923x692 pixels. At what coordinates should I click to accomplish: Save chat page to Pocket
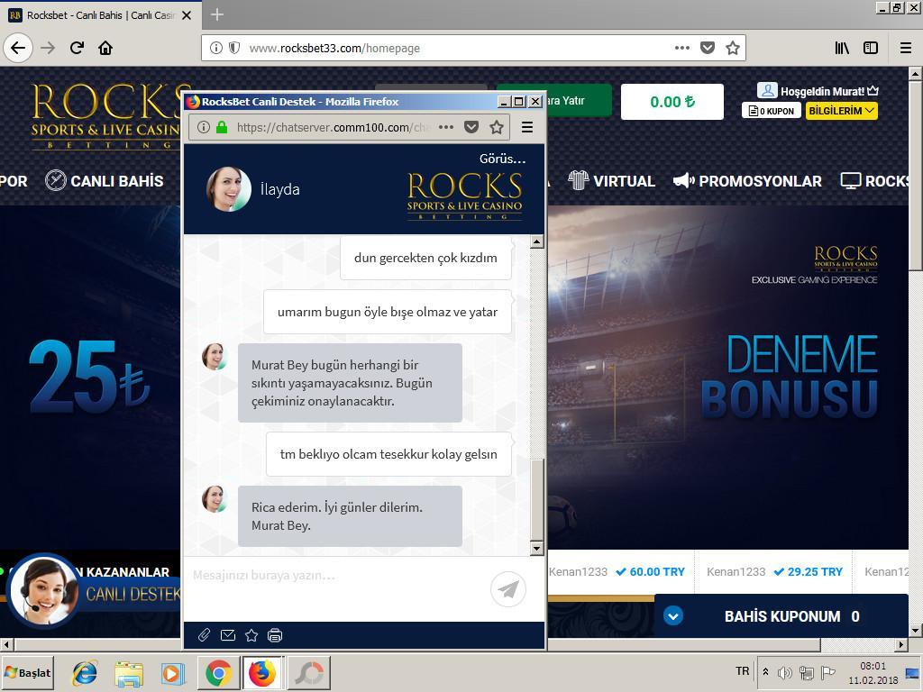point(471,127)
